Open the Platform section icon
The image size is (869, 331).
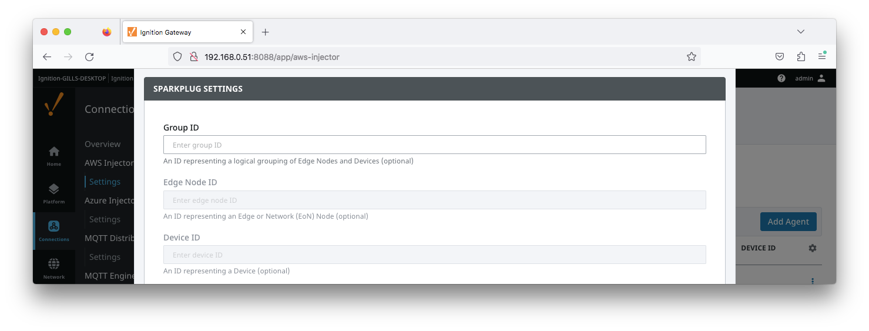53,193
